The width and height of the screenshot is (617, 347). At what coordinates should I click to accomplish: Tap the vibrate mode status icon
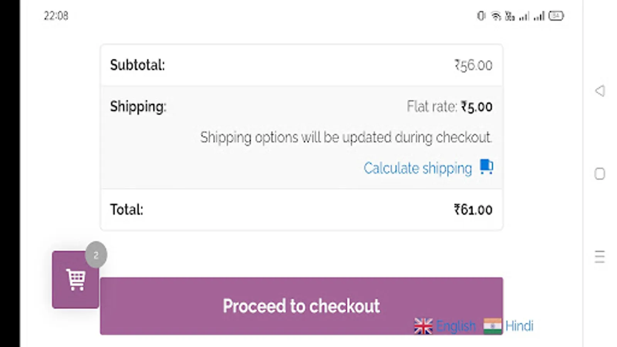[481, 16]
